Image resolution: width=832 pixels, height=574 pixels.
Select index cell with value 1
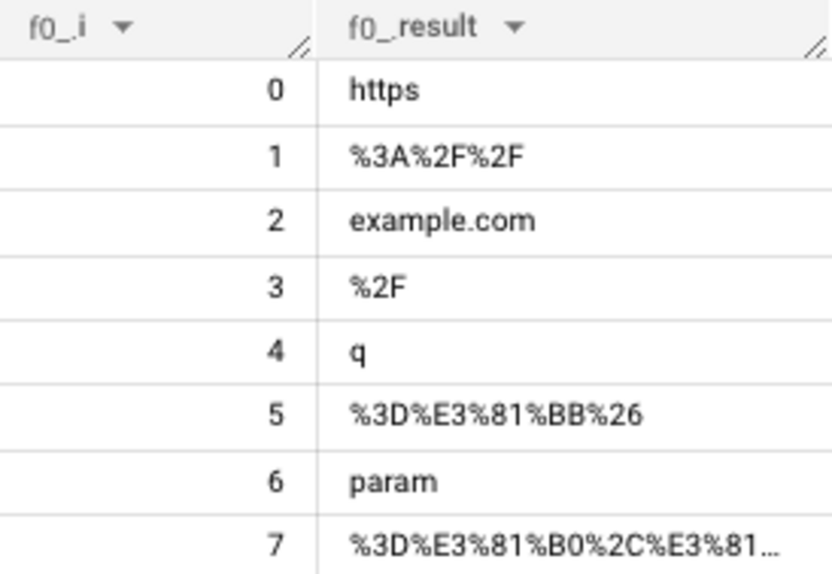[275, 157]
